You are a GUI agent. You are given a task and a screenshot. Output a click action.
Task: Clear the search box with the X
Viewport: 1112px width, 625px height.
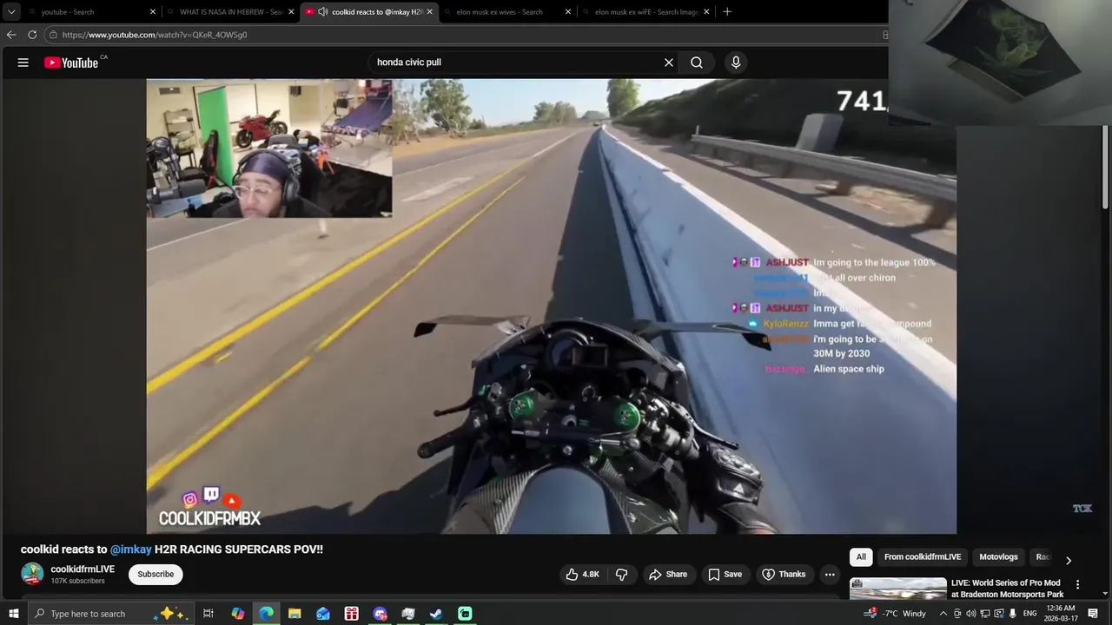tap(669, 62)
